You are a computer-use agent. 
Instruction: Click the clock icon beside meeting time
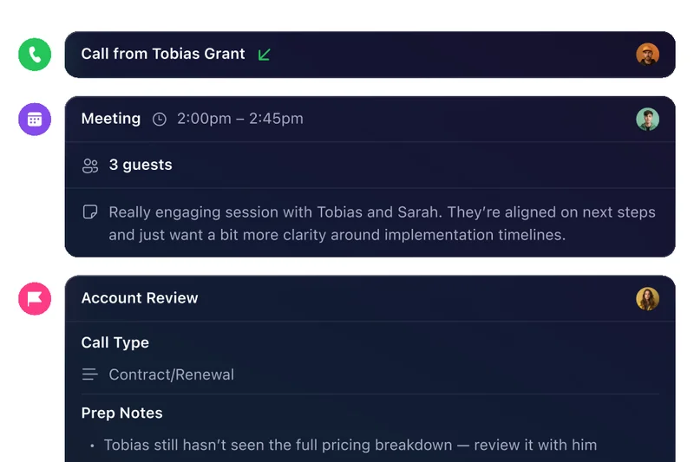160,120
